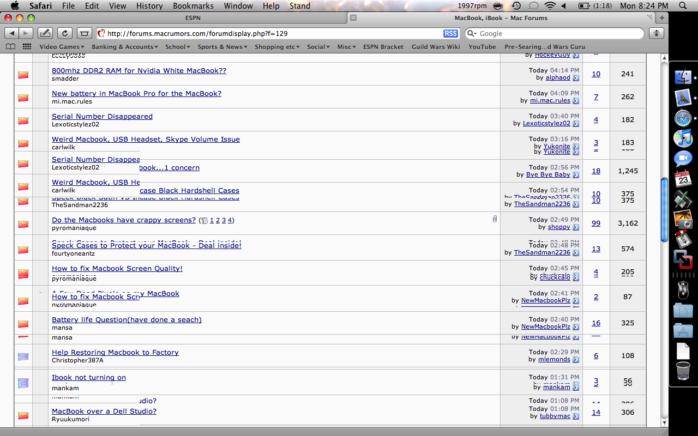Click the toolbar button left of the address bar

point(84,33)
